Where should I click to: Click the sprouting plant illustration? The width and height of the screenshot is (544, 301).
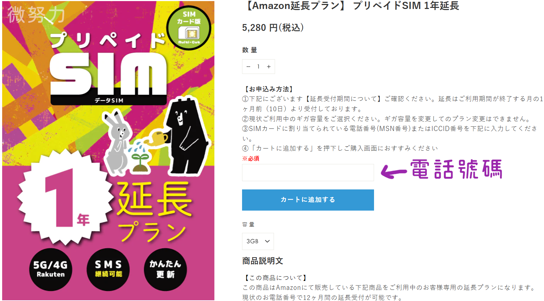[x=139, y=161]
